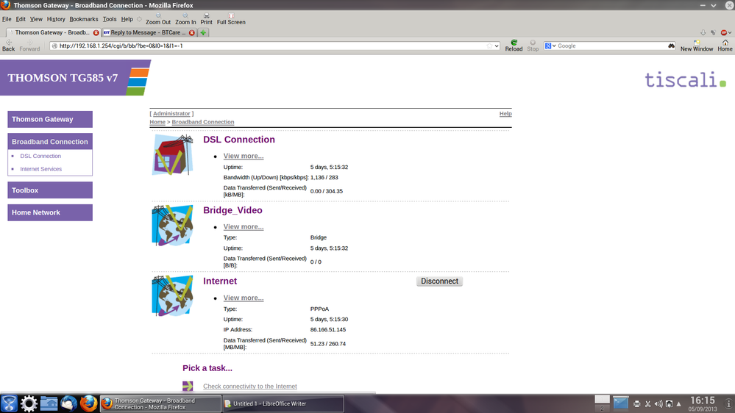Open Home Network sidebar section
The height and width of the screenshot is (413, 735).
tap(50, 212)
